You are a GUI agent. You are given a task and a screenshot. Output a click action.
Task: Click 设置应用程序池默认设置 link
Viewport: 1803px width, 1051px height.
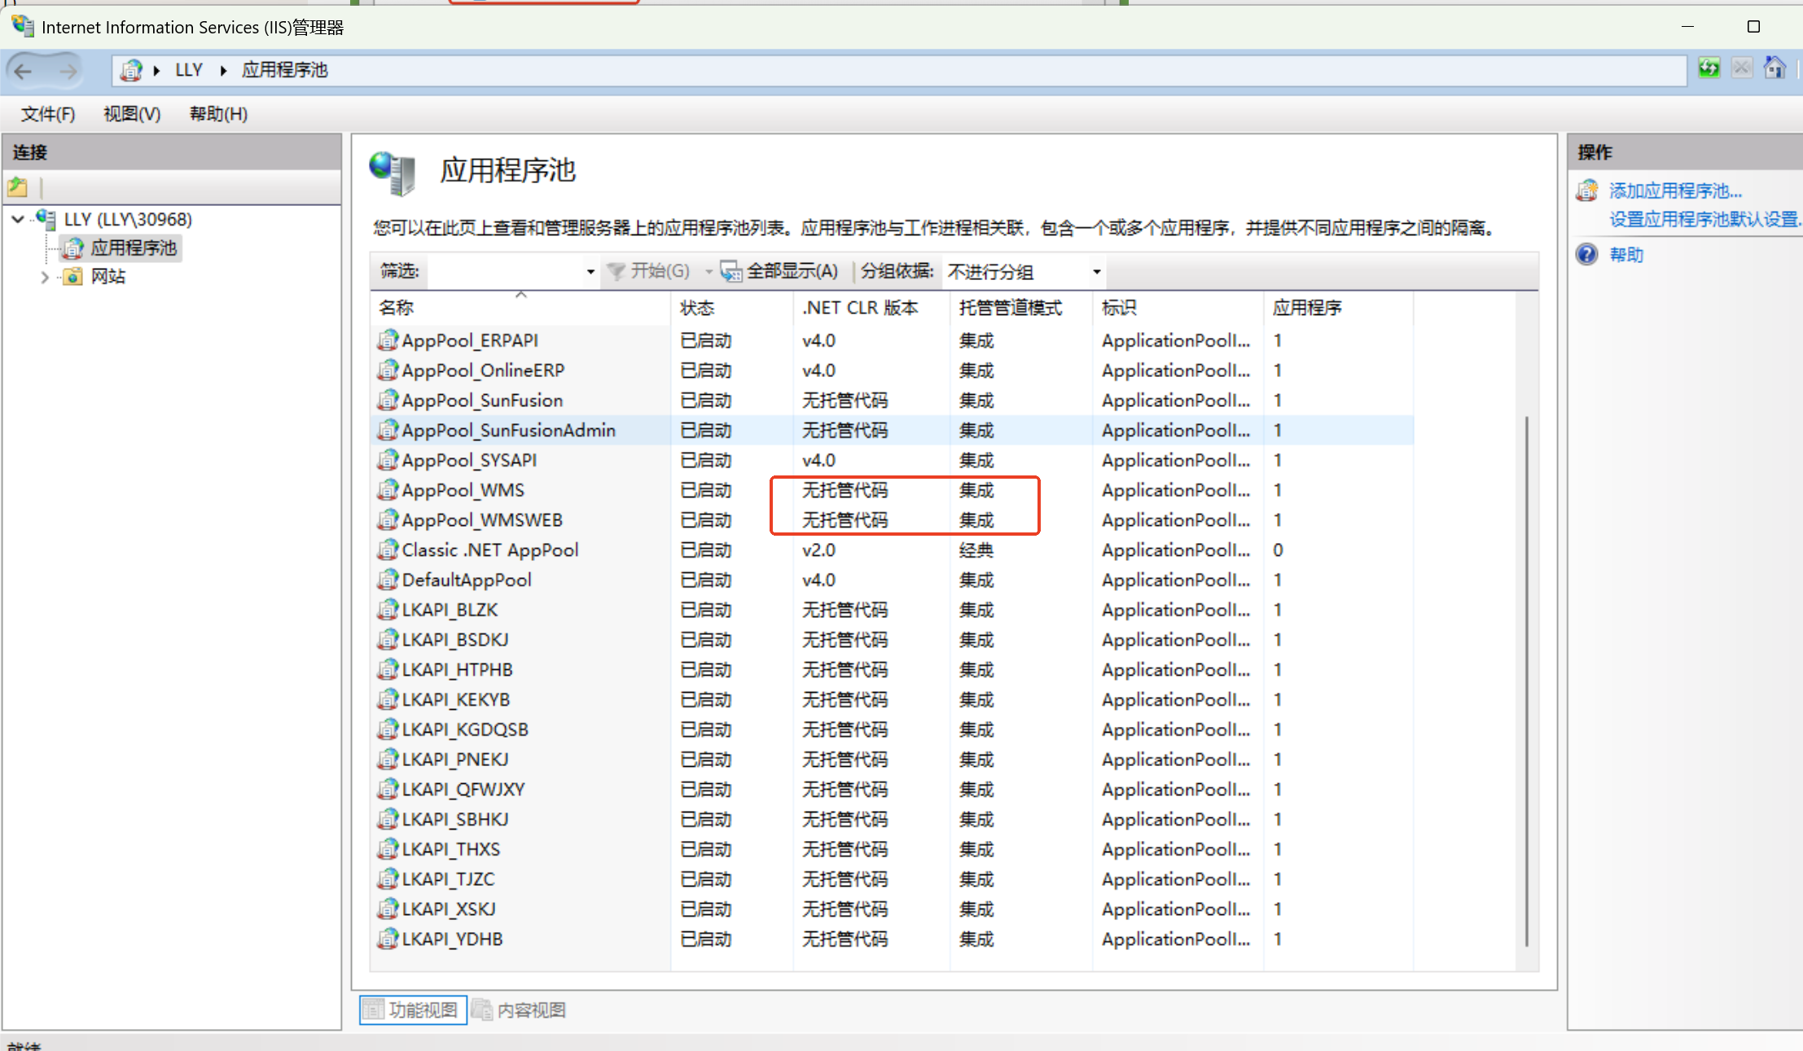click(x=1705, y=219)
